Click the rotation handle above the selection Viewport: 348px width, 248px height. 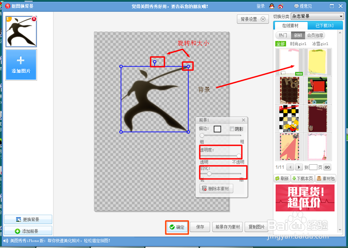155,62
